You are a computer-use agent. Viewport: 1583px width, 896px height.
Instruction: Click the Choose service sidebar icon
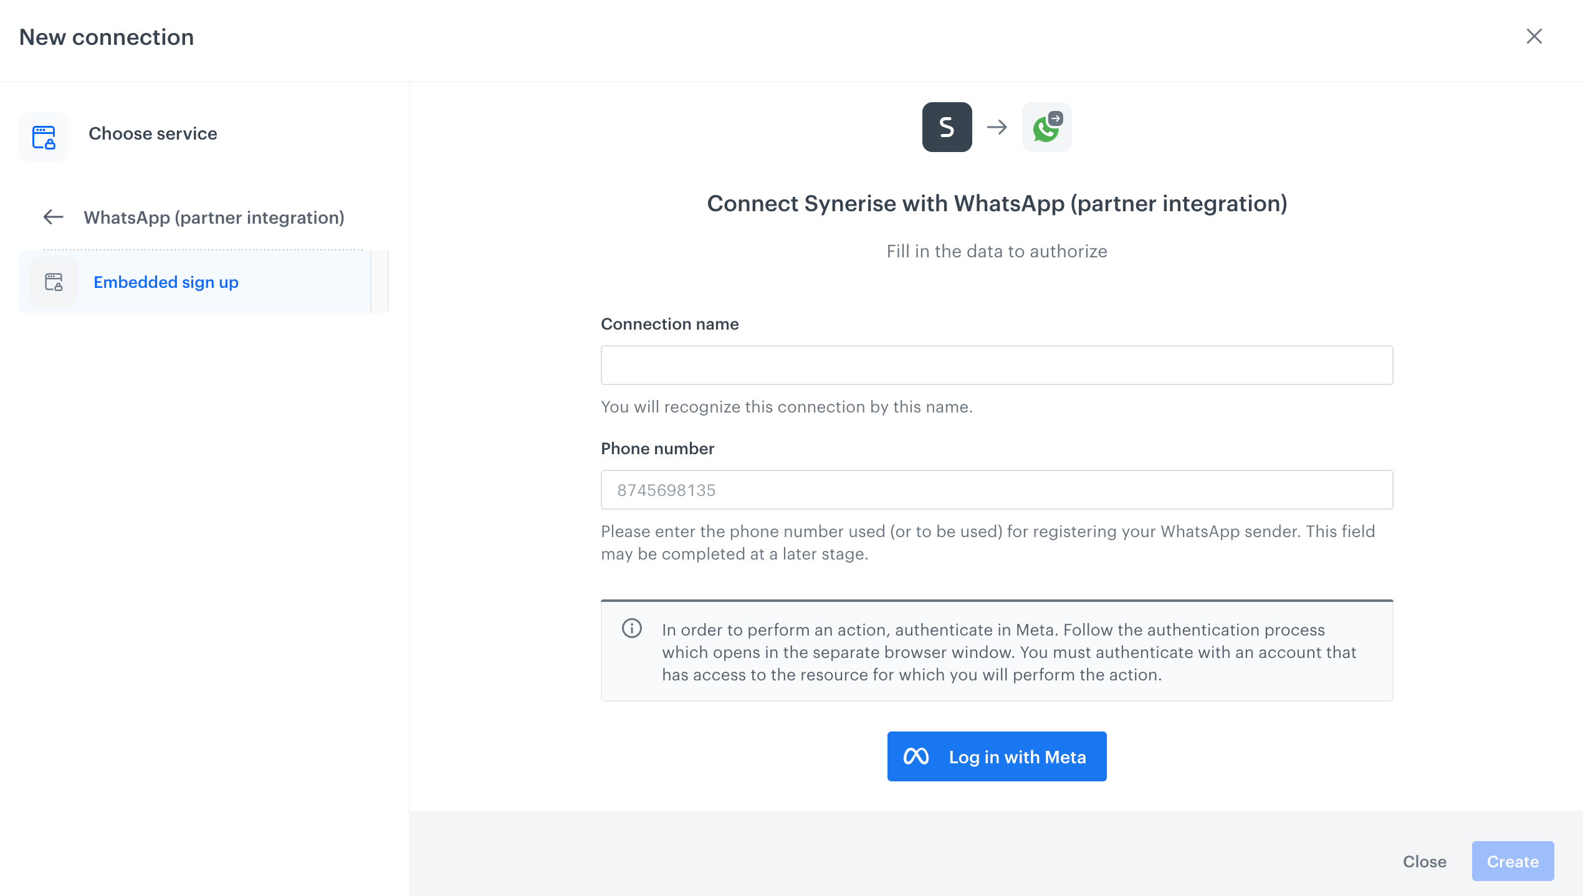(44, 136)
